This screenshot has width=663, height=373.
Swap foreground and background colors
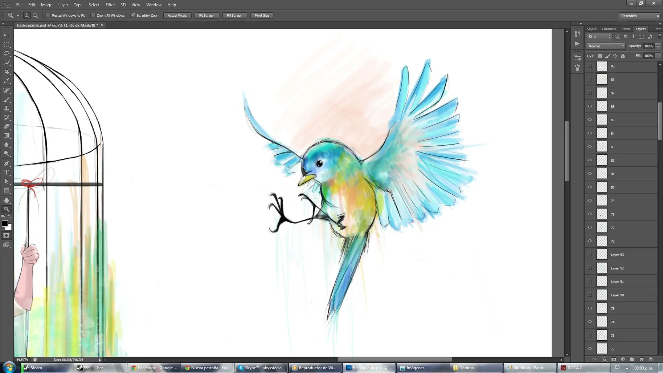click(10, 216)
